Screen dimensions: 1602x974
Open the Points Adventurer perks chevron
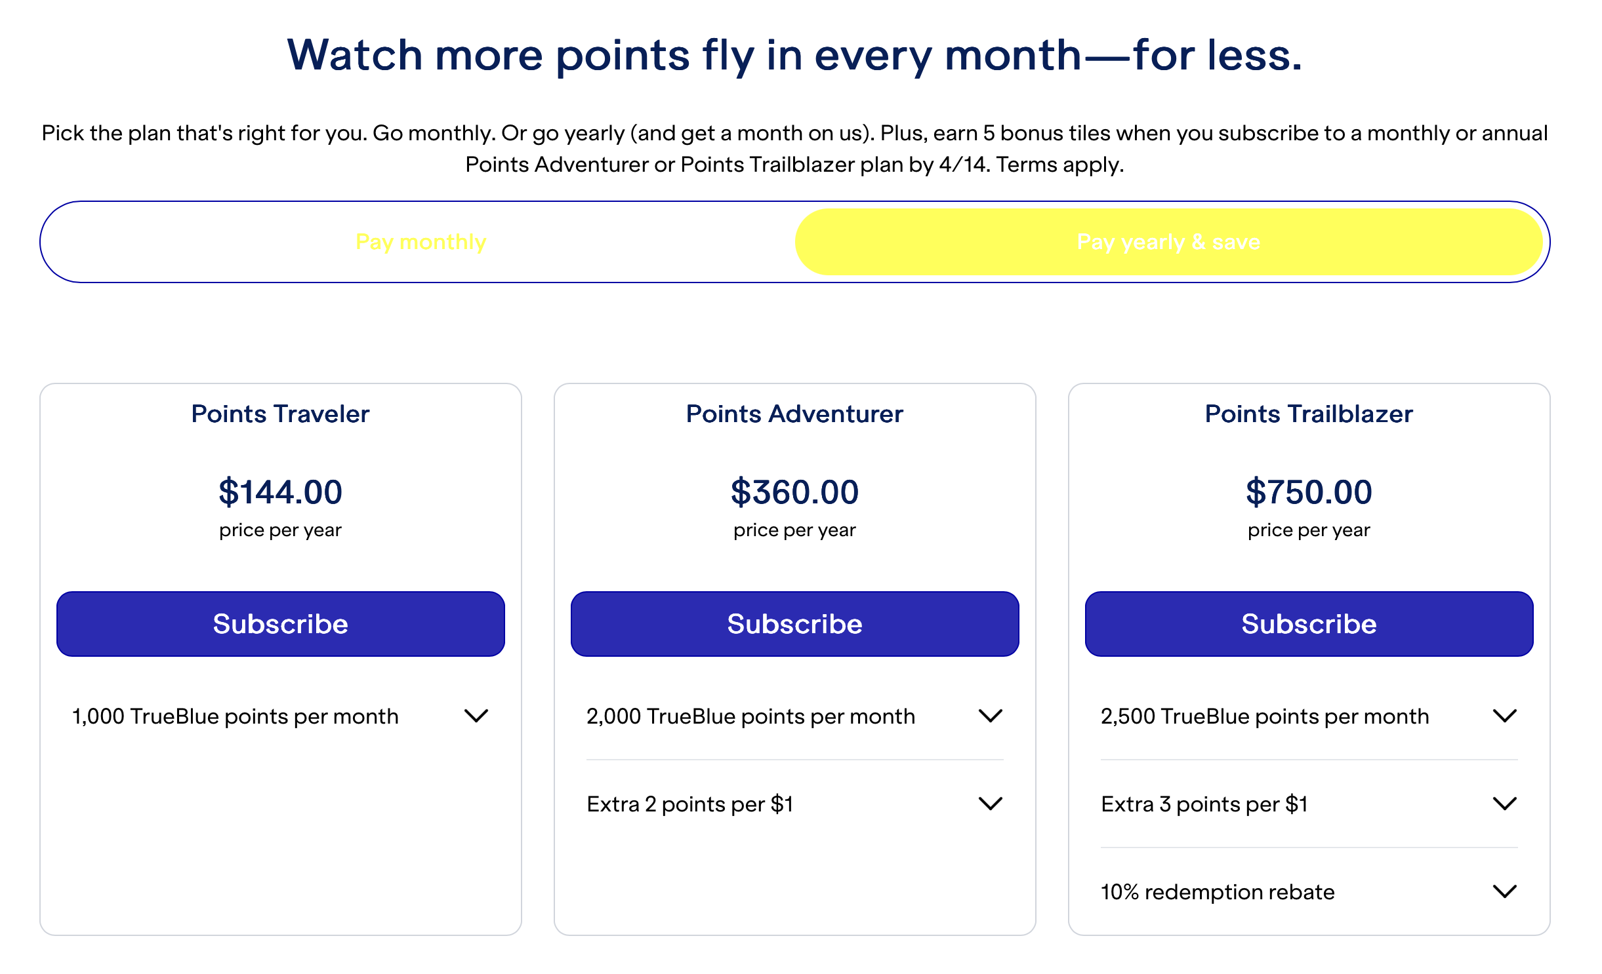[x=991, y=804]
